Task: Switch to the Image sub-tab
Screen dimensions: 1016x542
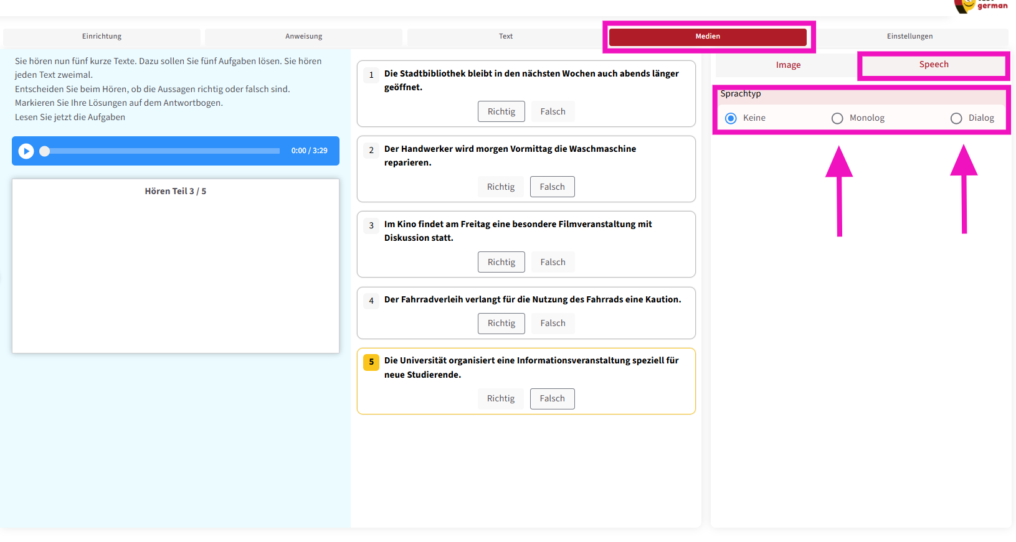Action: 788,65
